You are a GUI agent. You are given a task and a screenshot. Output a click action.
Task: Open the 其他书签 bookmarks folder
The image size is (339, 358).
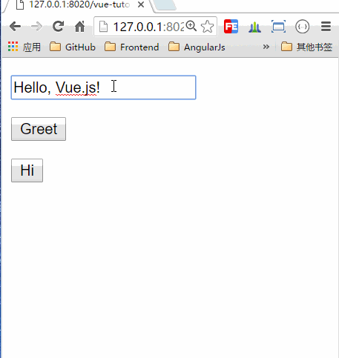[x=306, y=47]
